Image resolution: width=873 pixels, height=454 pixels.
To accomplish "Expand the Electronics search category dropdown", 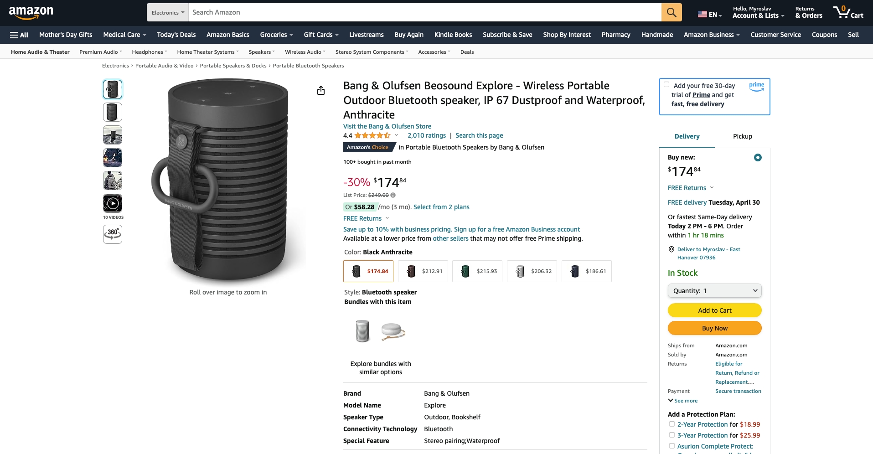I will coord(168,13).
